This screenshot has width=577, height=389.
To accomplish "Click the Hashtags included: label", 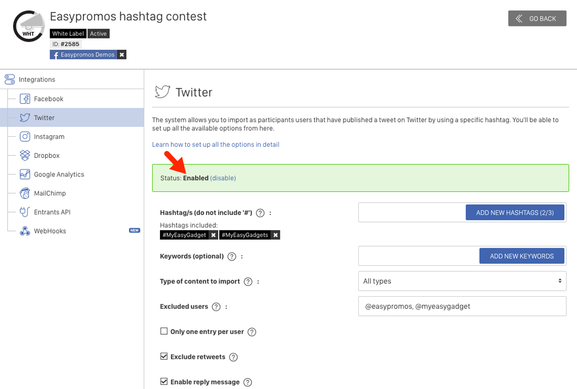I will (x=189, y=225).
